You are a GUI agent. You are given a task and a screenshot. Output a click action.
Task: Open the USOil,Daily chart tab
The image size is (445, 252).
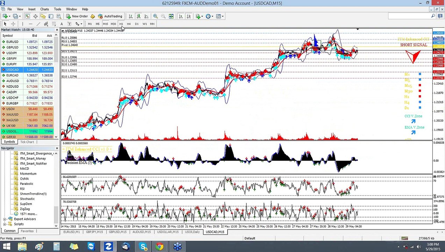click(x=192, y=232)
